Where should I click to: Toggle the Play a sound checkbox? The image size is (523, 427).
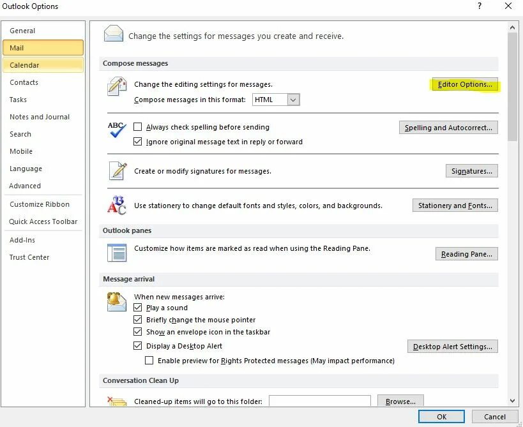[137, 308]
